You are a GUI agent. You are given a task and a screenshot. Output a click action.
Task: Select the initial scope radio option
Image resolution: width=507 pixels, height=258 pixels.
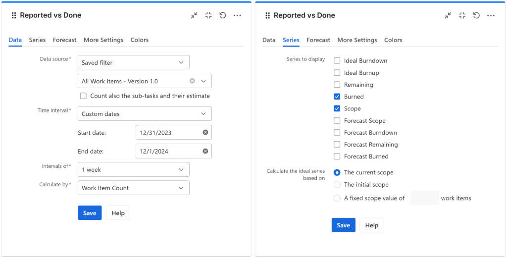pyautogui.click(x=337, y=185)
